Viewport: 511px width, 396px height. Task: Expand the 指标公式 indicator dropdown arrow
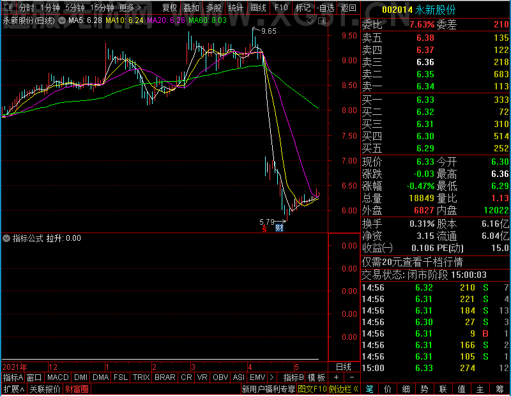(6, 238)
